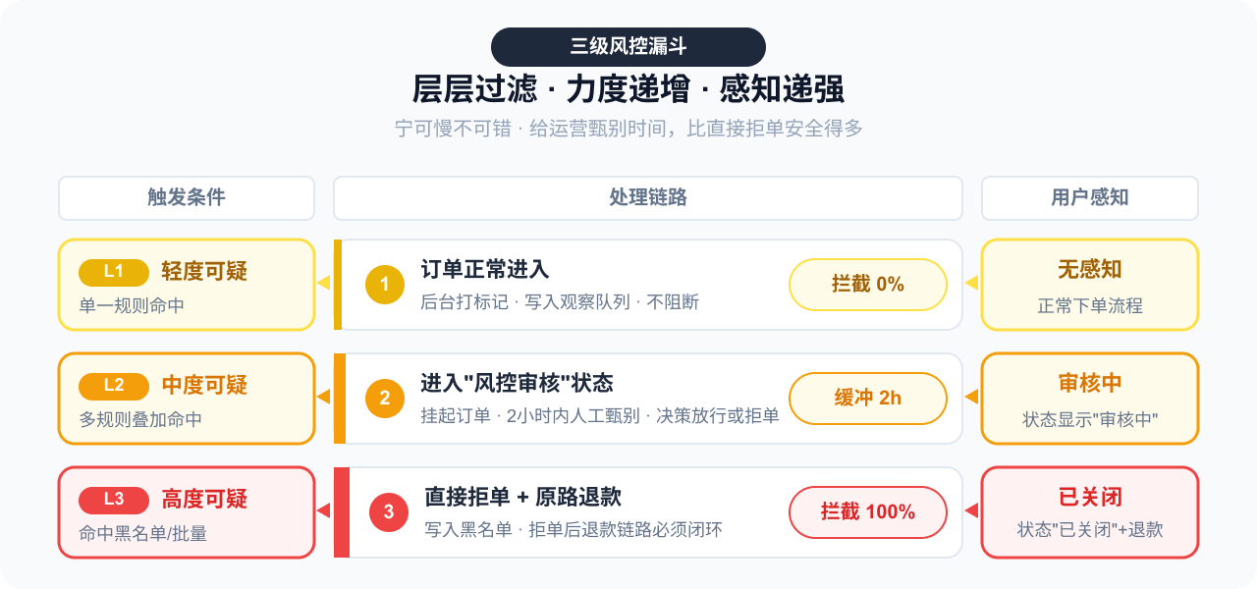Click the yellow number 1 circle icon
The height and width of the screenshot is (589, 1257).
coord(385,285)
